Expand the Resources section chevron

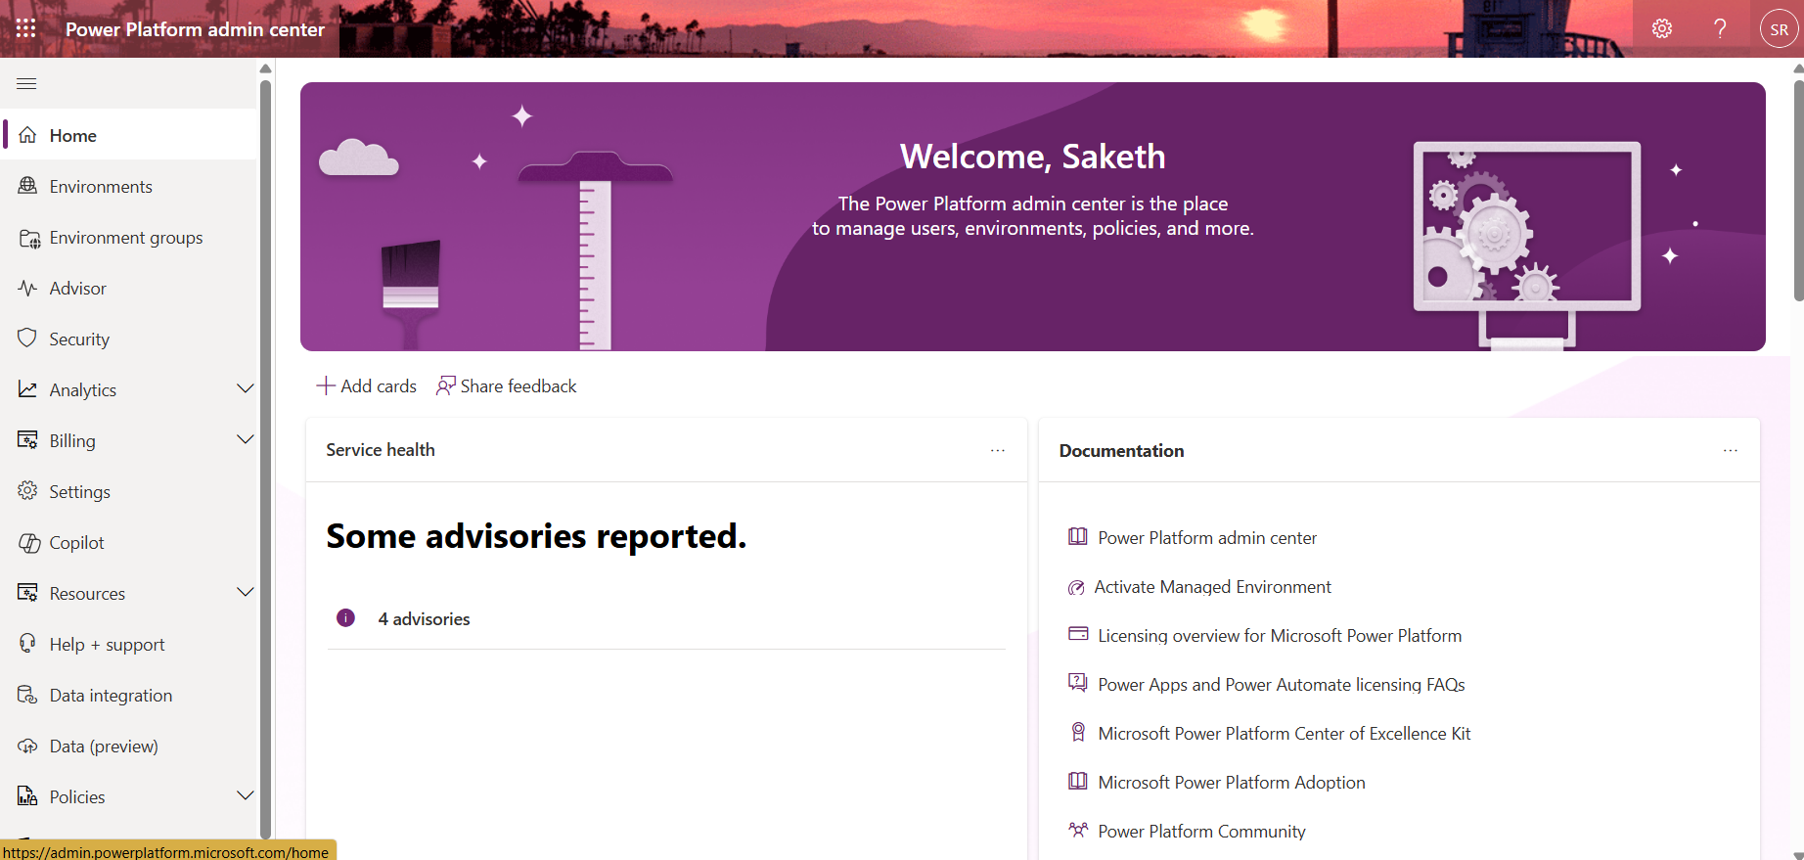tap(246, 592)
